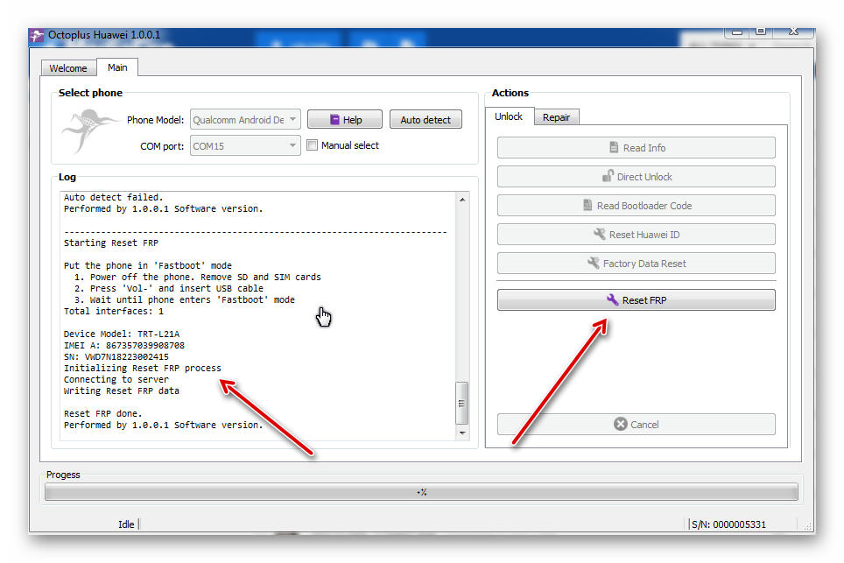Click the Read Info button
Screen dimensions: 844x563
point(637,147)
